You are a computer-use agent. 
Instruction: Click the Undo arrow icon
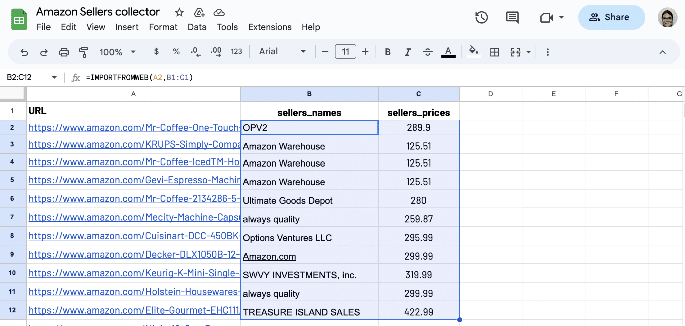tap(24, 52)
